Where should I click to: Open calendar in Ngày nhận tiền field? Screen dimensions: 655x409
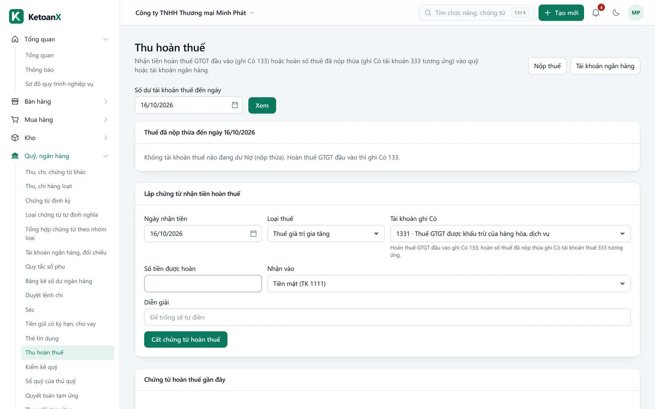point(253,233)
